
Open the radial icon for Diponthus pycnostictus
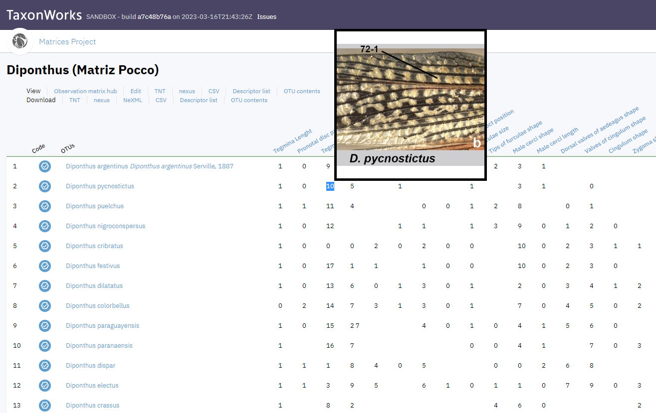tap(44, 186)
